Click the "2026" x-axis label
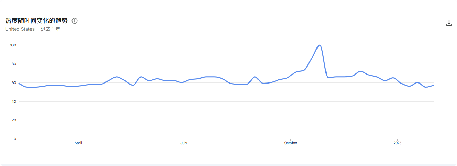The width and height of the screenshot is (457, 166). point(397,143)
